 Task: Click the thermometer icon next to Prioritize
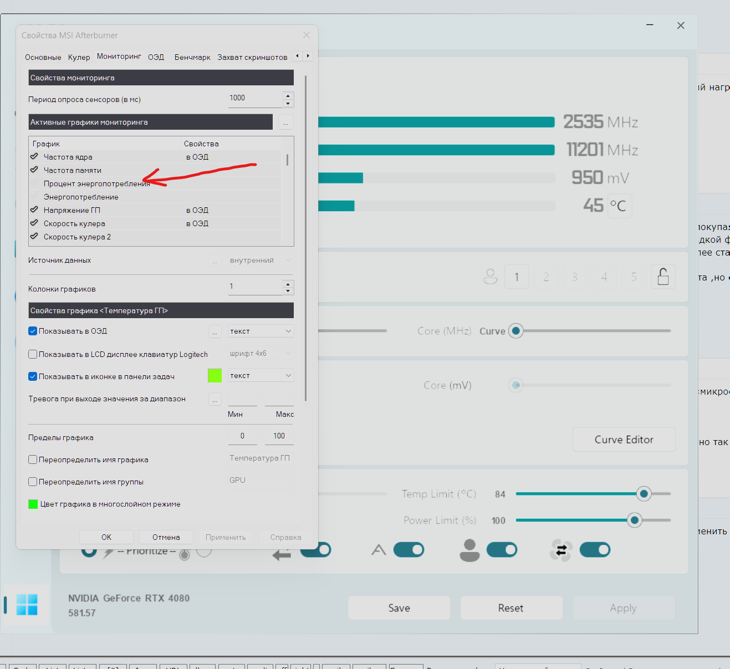(x=185, y=553)
